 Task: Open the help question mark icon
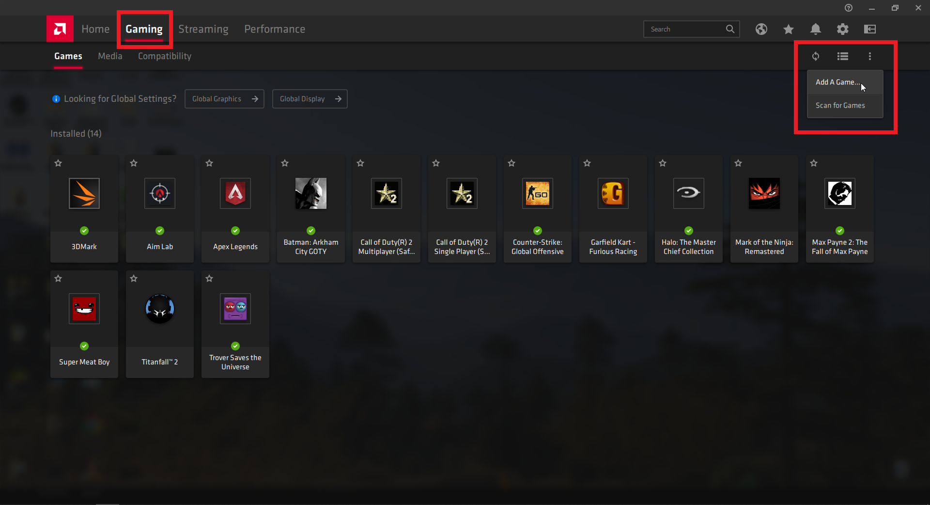[849, 8]
